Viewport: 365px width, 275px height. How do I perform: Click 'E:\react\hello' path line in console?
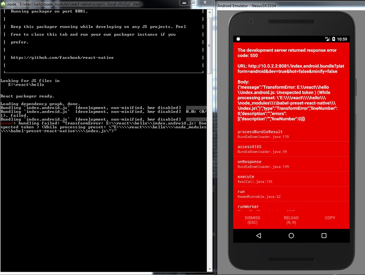26,85
